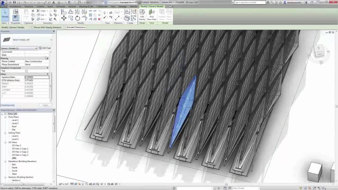Viewport: 338px width, 190px height.
Task: Open the Generic Models (1) selector dropdown
Action: coord(36,48)
